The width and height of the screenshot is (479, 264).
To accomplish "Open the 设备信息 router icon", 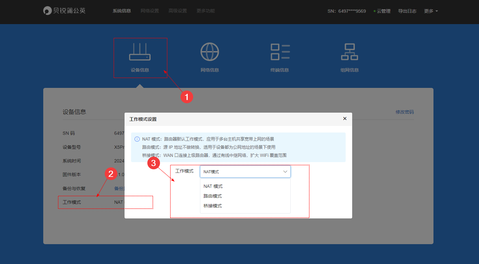I will pos(140,52).
